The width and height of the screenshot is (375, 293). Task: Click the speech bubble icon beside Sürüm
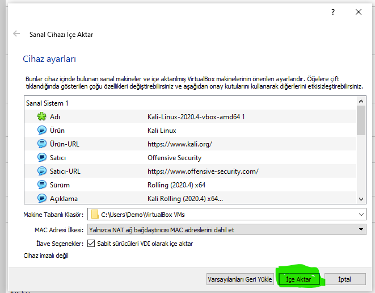coord(42,185)
